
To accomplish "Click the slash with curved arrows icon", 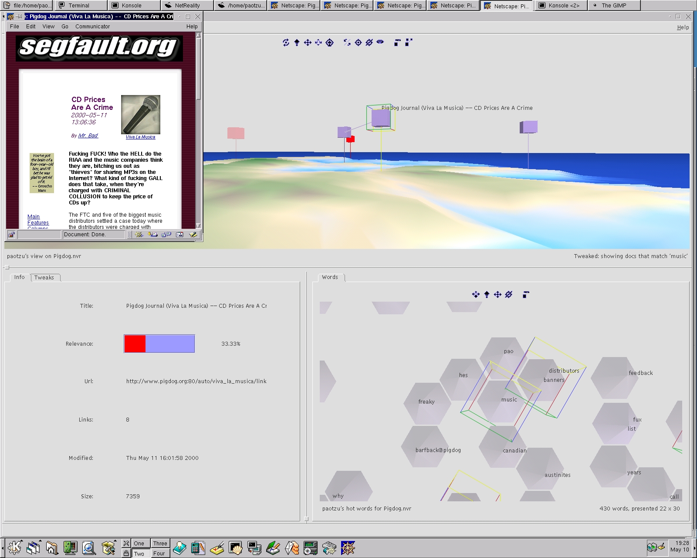I will click(347, 42).
